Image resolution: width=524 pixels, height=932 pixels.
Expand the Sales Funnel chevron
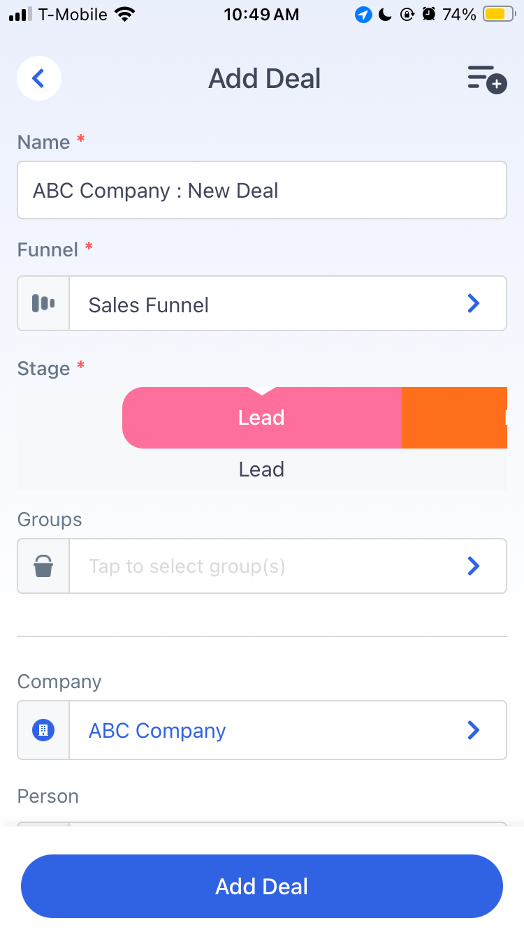(x=474, y=303)
